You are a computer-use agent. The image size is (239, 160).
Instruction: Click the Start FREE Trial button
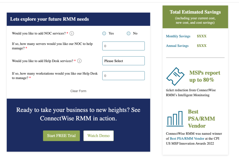61,136
